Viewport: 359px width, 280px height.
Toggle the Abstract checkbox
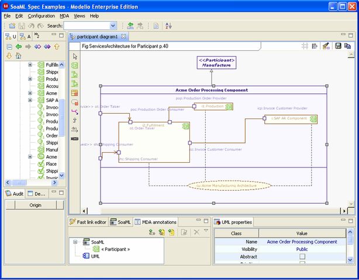pyautogui.click(x=302, y=257)
